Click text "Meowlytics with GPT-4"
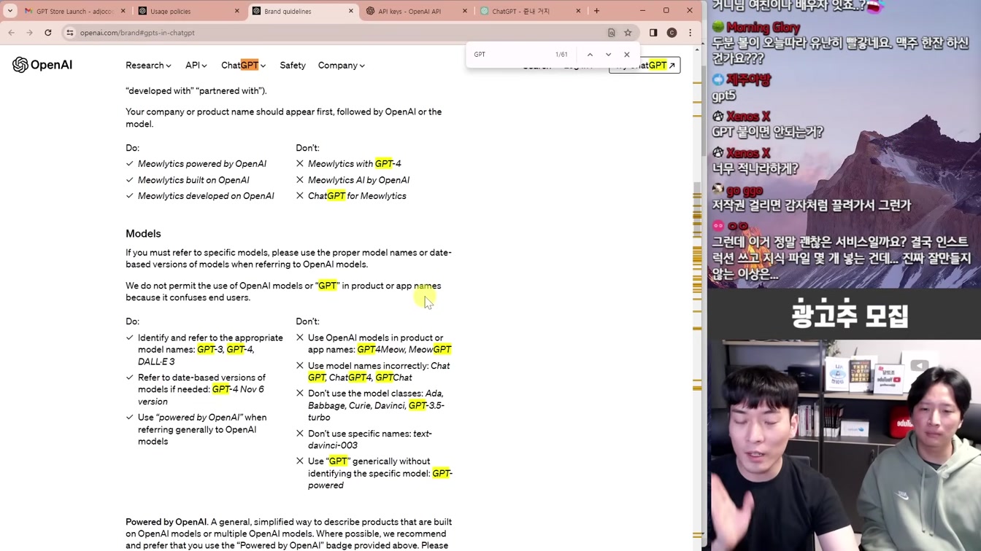This screenshot has height=551, width=981. 354,164
